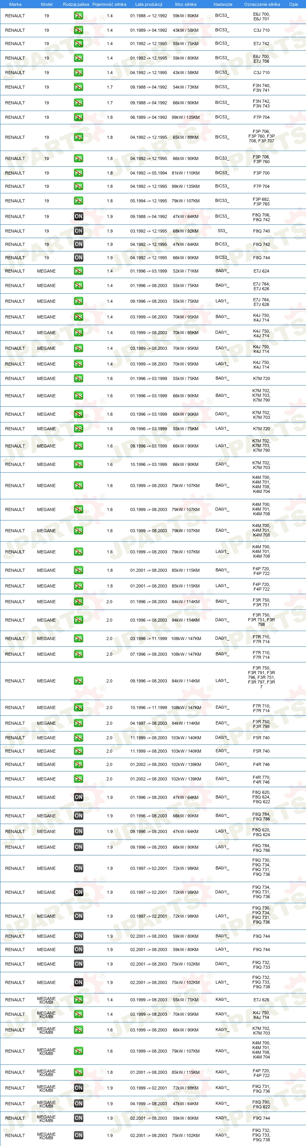The height and width of the screenshot is (1146, 306).
Task: Click ON icon in Kombi row 03.1999 -> 02.2001
Action: pos(79,1088)
